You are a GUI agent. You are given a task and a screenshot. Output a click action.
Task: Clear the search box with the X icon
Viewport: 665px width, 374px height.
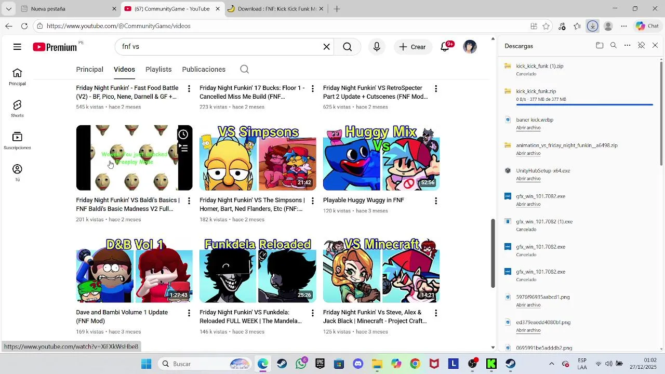[326, 47]
